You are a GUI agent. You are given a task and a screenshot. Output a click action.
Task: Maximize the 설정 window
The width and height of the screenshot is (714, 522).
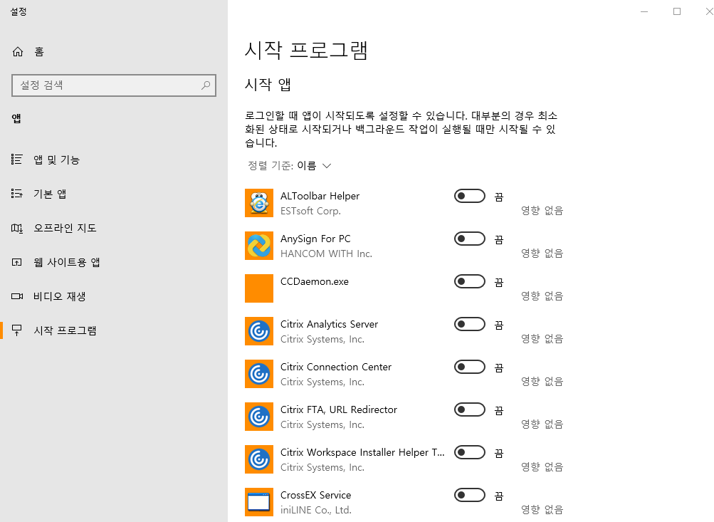(x=677, y=11)
